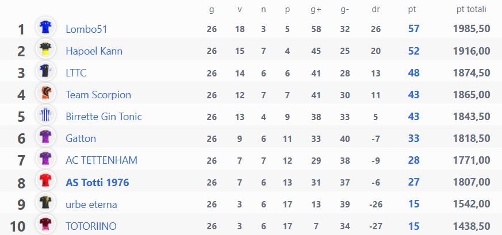The image size is (502, 235).
Task: Click the 'pt totali' column header
Action: coord(472,10)
